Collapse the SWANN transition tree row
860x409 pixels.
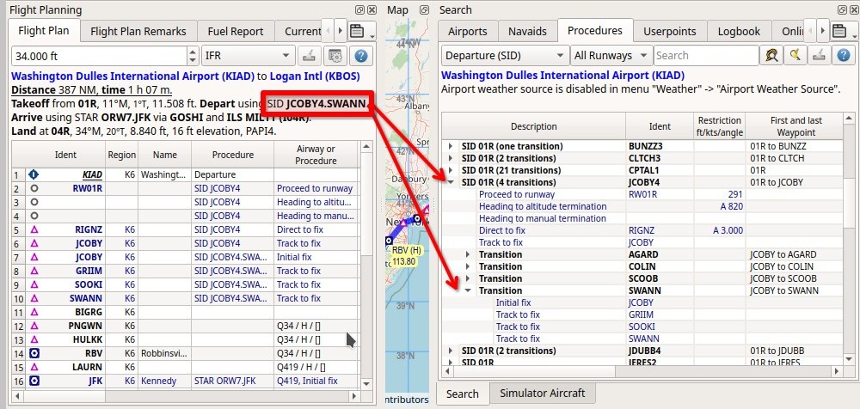coord(468,290)
